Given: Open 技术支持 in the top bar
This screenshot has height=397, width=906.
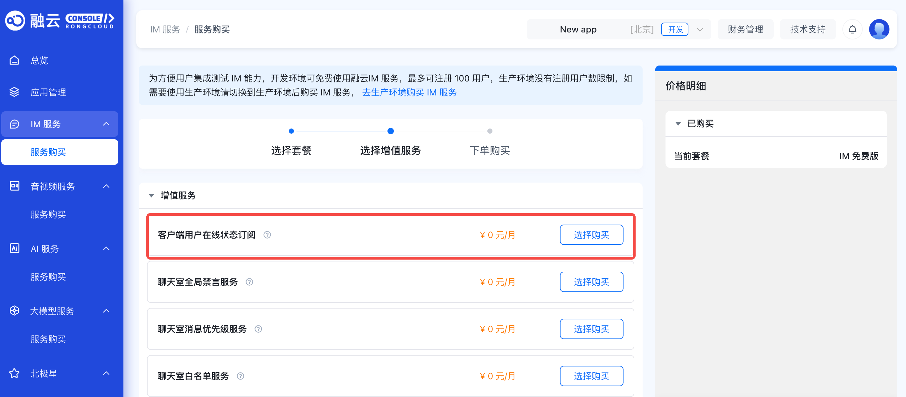Looking at the screenshot, I should (x=807, y=29).
